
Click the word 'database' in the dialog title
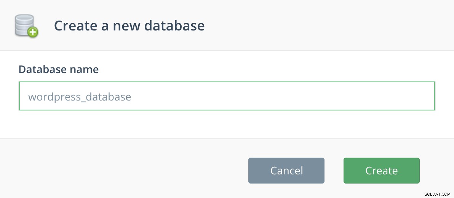(174, 26)
